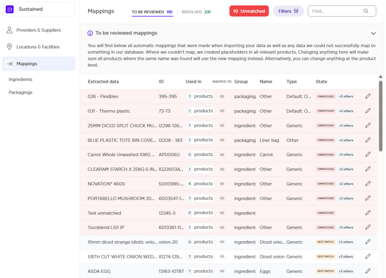Click the red 10 Unmatched button
Viewport: 386px width, 278px height.
249,11
